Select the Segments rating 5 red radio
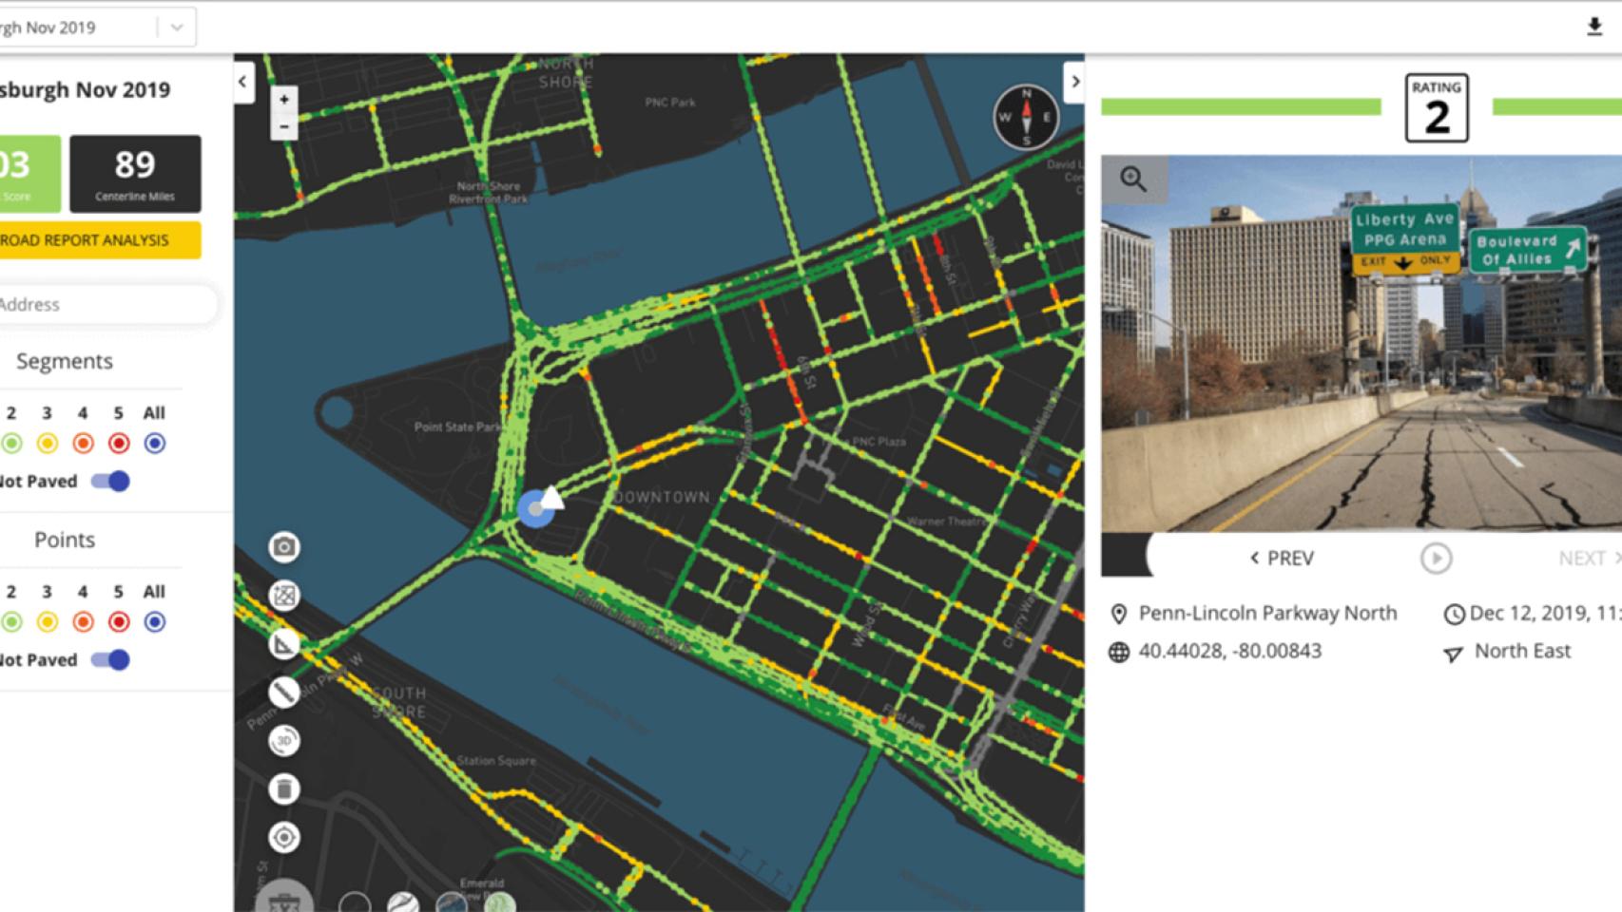The width and height of the screenshot is (1622, 912). [x=119, y=443]
